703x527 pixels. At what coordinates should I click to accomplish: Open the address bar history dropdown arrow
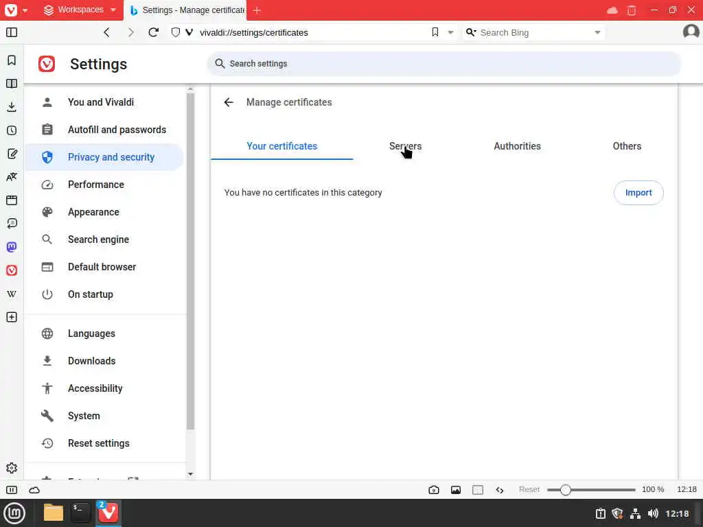450,32
